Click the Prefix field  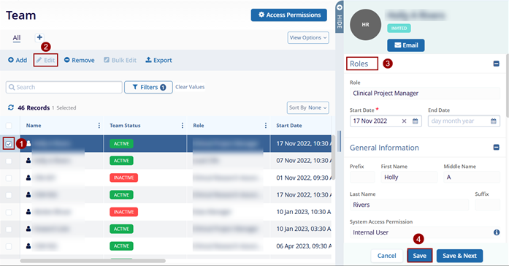(362, 177)
